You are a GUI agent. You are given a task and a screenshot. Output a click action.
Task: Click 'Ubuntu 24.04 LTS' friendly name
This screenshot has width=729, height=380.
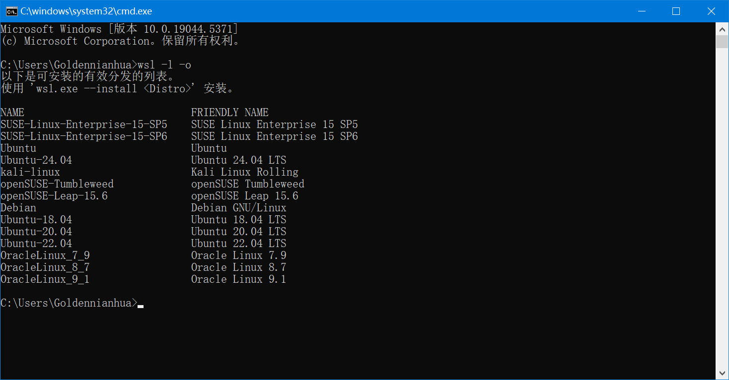point(239,160)
